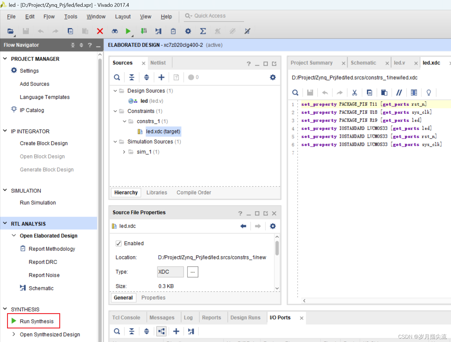The image size is (451, 342).
Task: Click the lightbulb icon in editor toolbar
Action: click(428, 92)
